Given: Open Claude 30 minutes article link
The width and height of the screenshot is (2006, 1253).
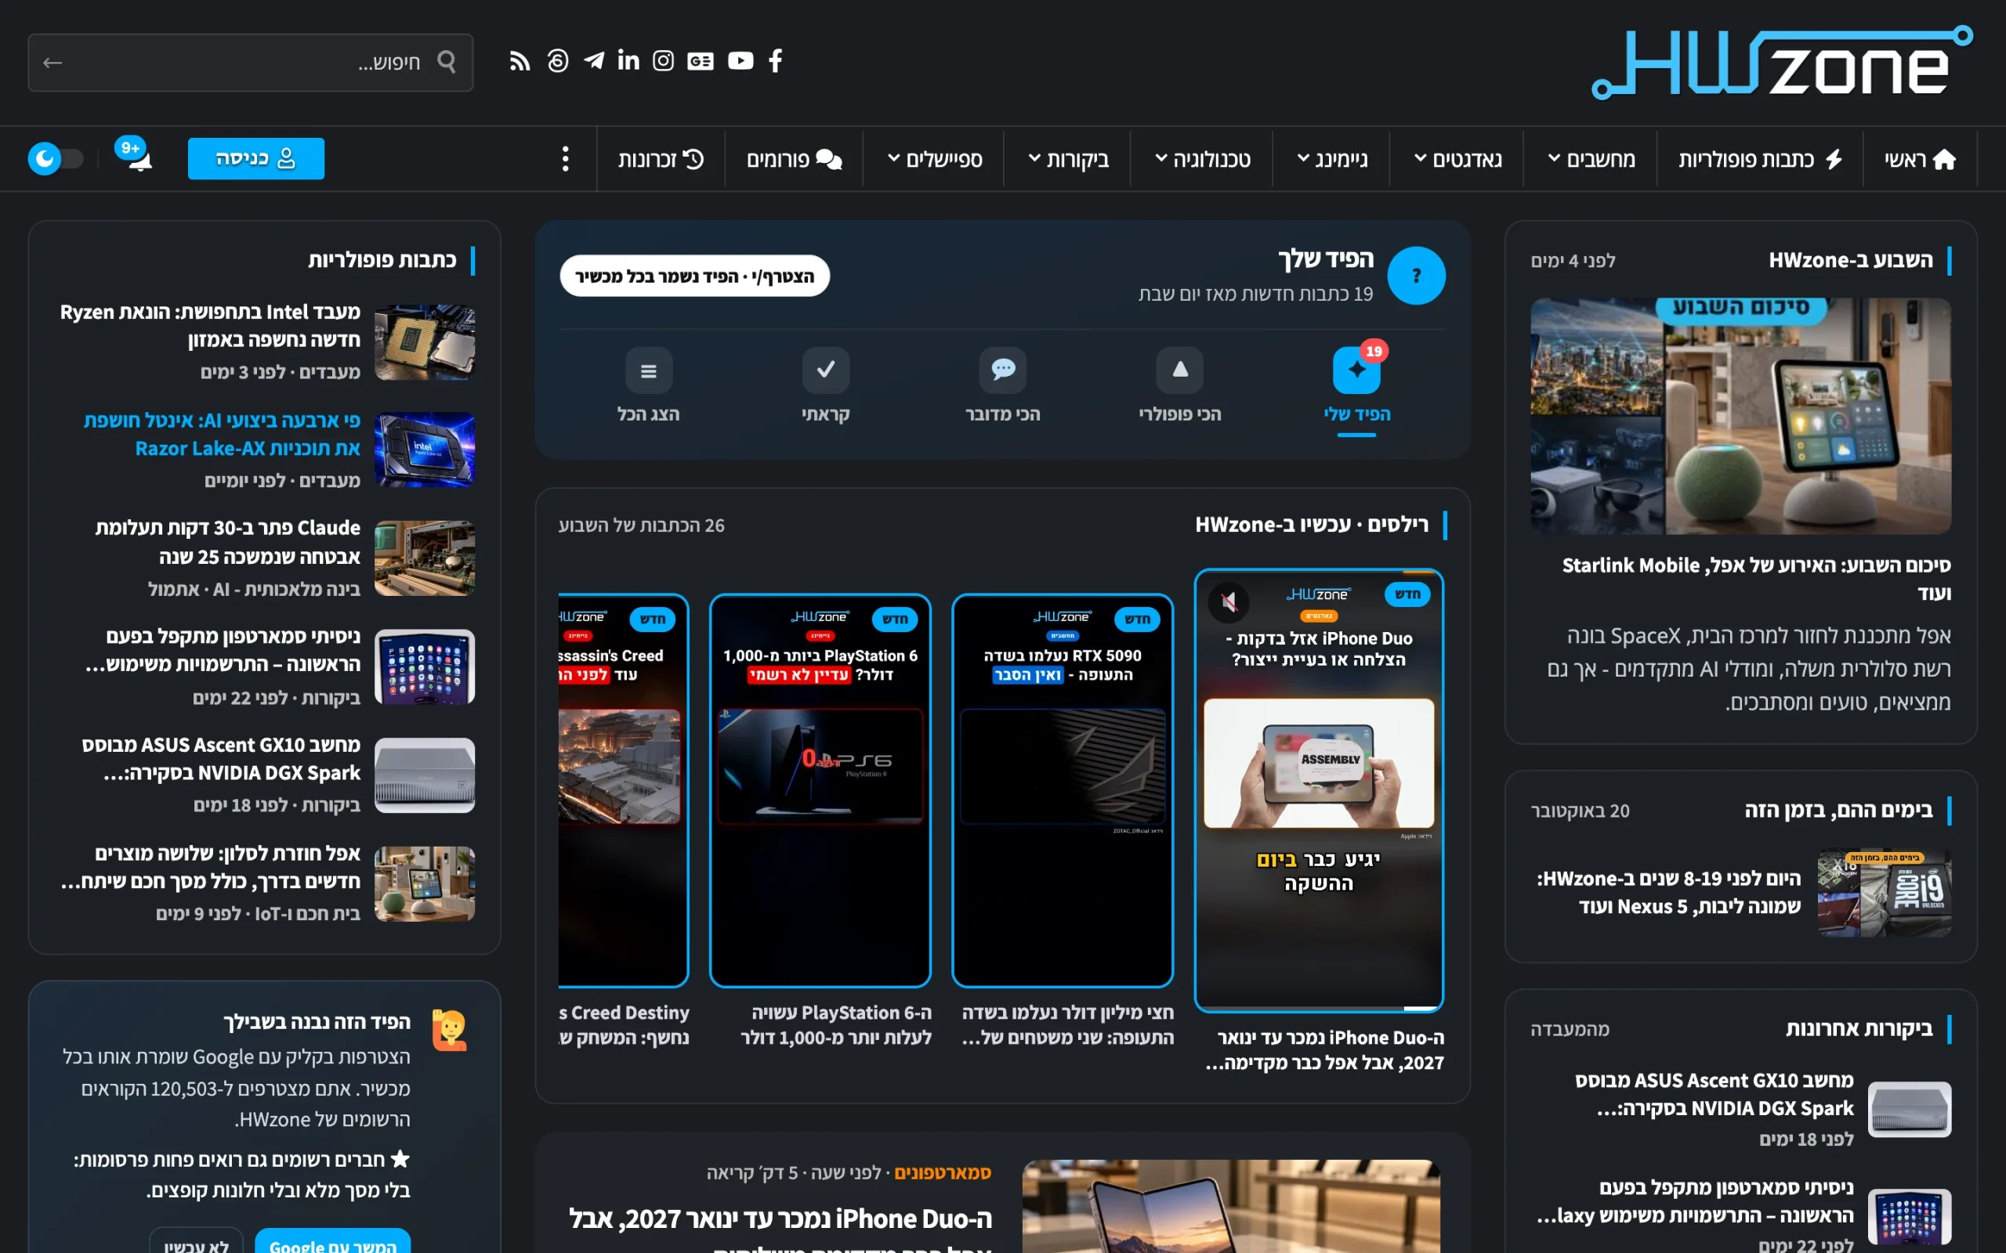Looking at the screenshot, I should pos(227,542).
